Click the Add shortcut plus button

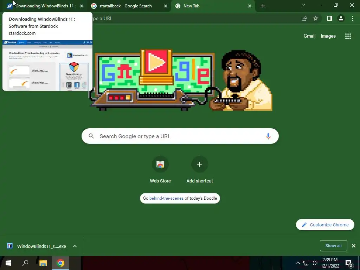point(200,164)
